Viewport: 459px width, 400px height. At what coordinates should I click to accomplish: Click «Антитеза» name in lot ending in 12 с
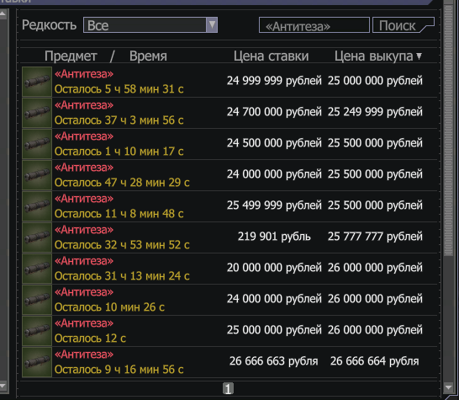click(84, 323)
